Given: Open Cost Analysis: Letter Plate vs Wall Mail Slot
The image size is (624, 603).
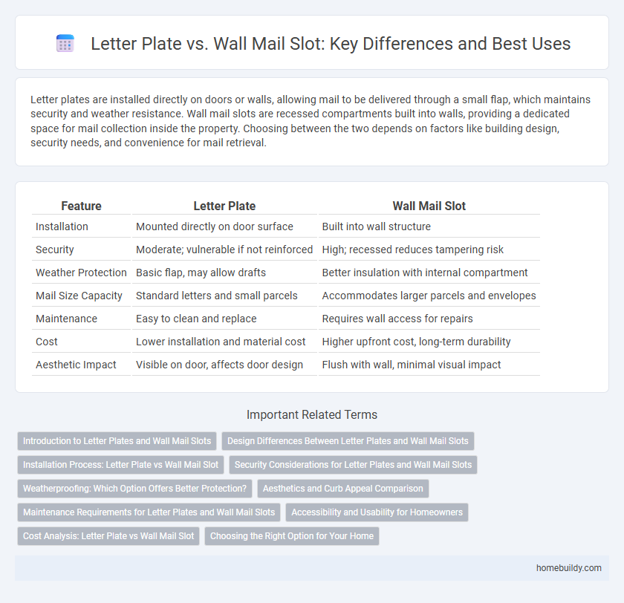Looking at the screenshot, I should click(108, 535).
